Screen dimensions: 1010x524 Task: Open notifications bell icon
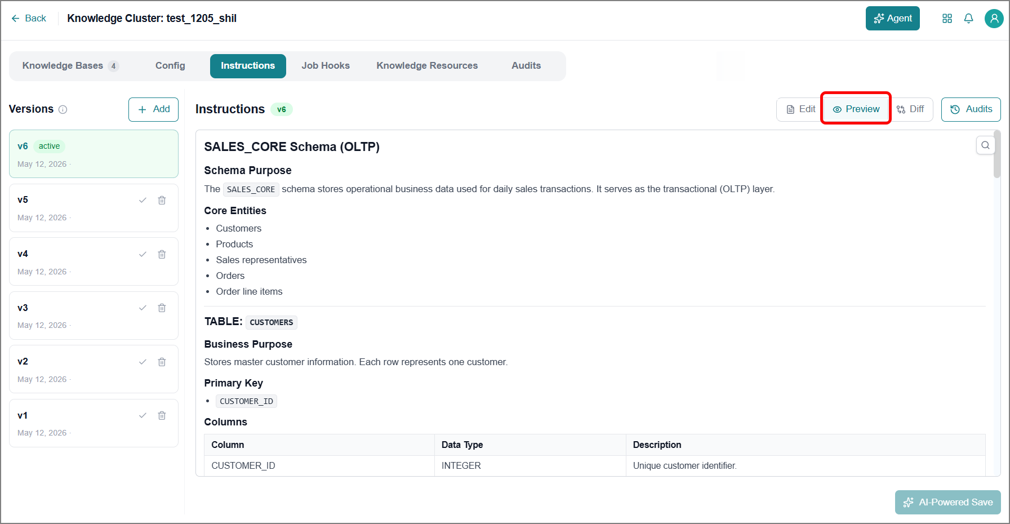(968, 19)
